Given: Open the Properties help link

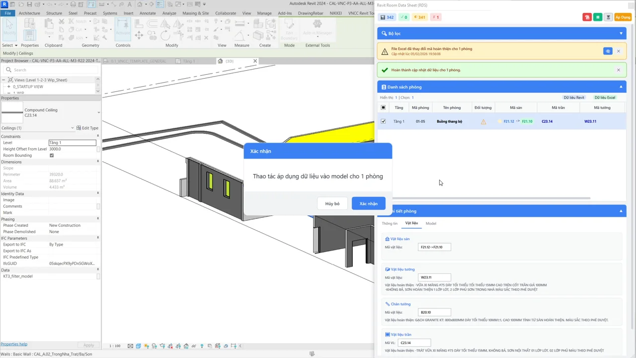Looking at the screenshot, I should pyautogui.click(x=14, y=344).
